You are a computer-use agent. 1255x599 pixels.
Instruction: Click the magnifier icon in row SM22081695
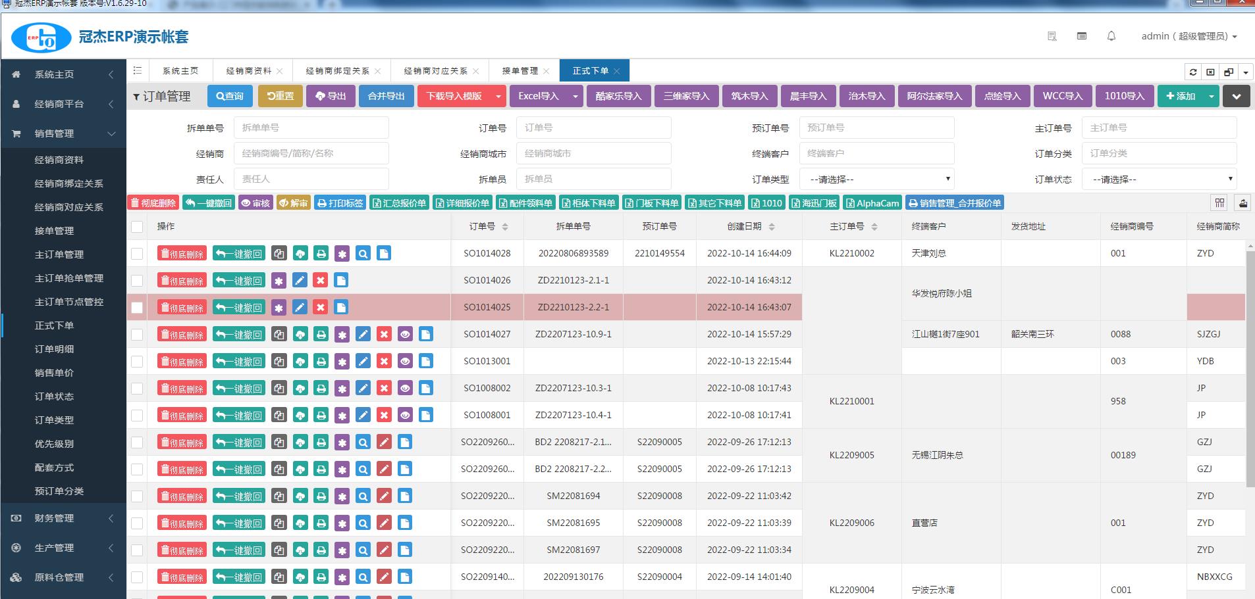(363, 523)
